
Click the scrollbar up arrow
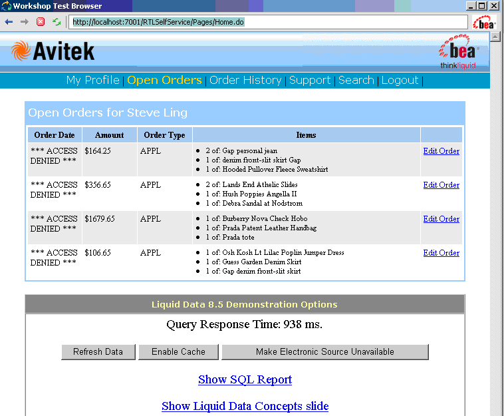click(x=495, y=37)
